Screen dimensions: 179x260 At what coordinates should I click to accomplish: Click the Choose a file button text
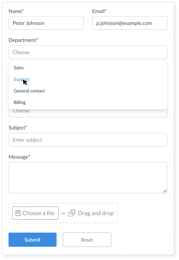38,213
